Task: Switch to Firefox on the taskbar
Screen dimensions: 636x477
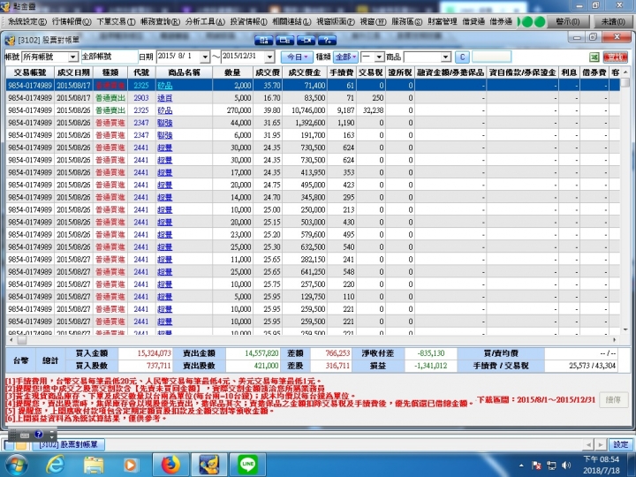Action: (170, 465)
